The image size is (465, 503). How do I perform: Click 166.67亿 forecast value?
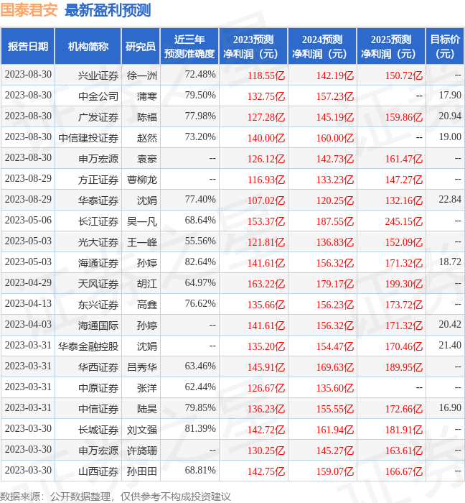[x=404, y=472]
